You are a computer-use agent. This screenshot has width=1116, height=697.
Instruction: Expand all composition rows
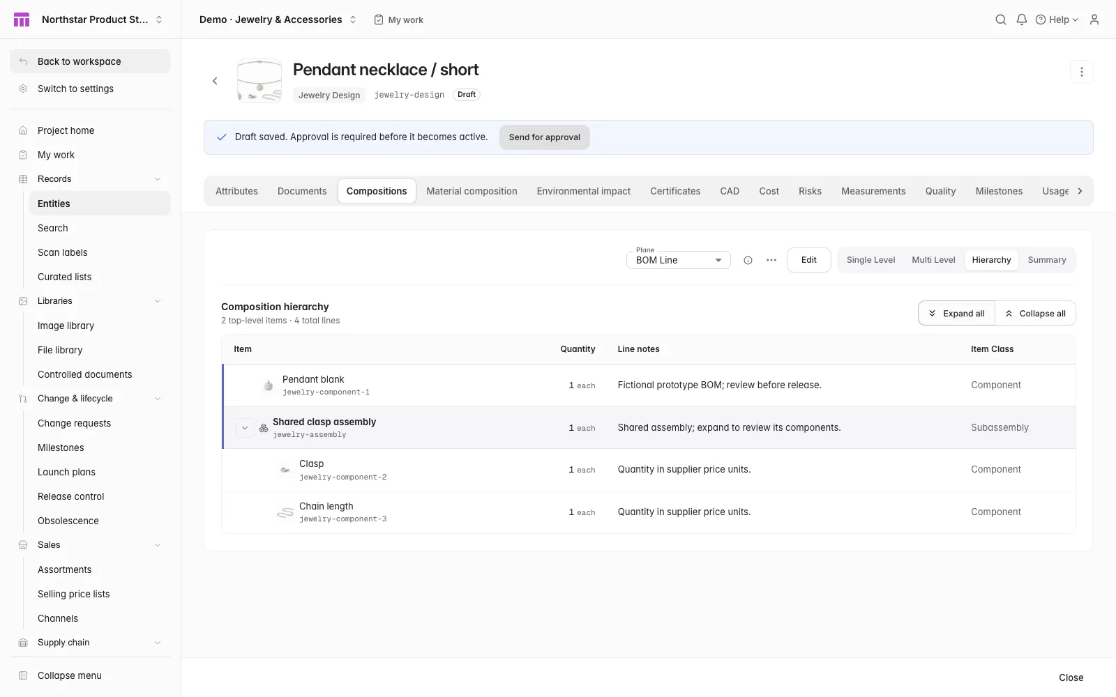coord(956,314)
